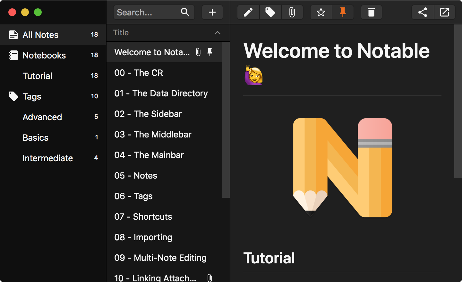Open the 'Welcome to Nota...' note

[164, 52]
